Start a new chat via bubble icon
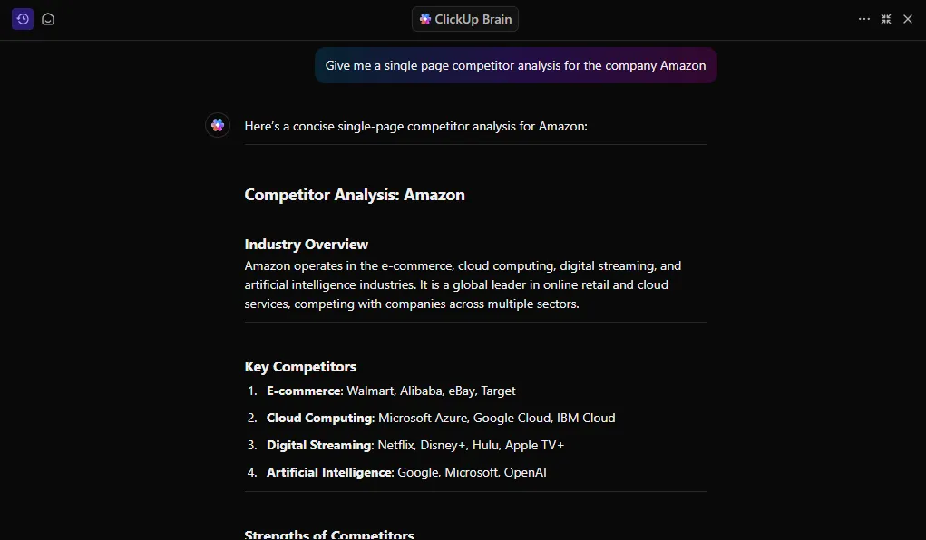This screenshot has height=540, width=926. point(48,19)
